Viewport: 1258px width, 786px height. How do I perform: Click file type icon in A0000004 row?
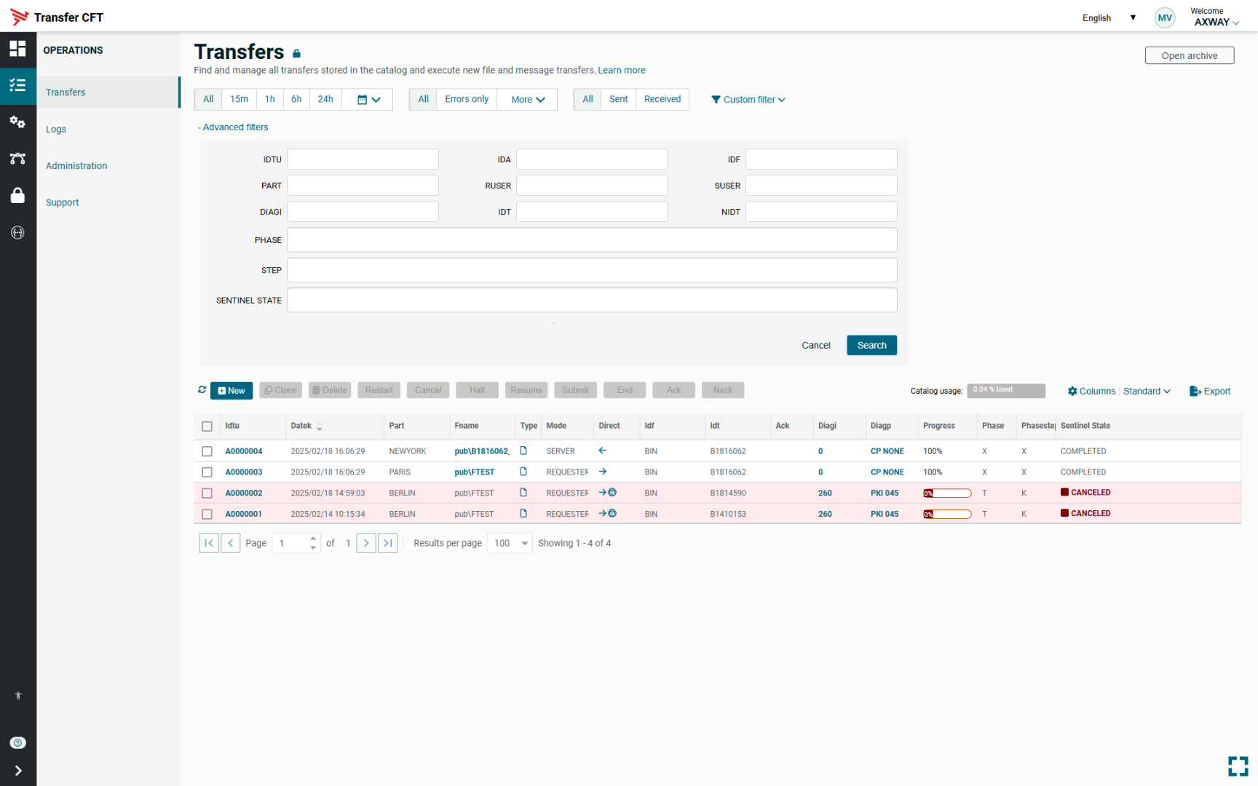(x=523, y=450)
